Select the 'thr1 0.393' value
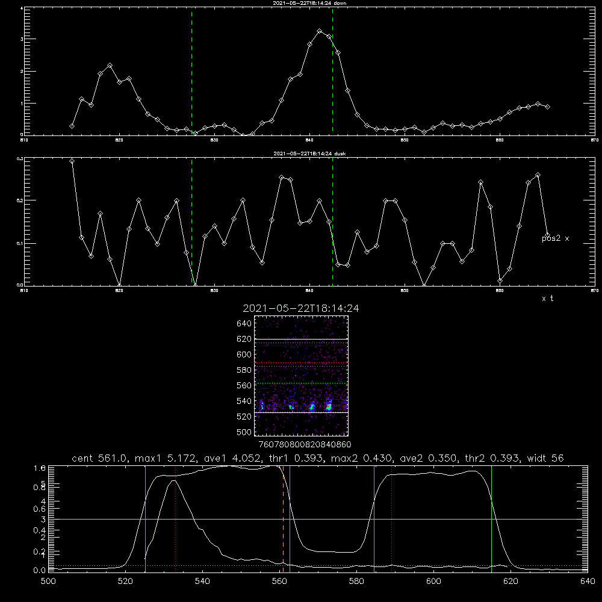This screenshot has width=602, height=602. (295, 458)
